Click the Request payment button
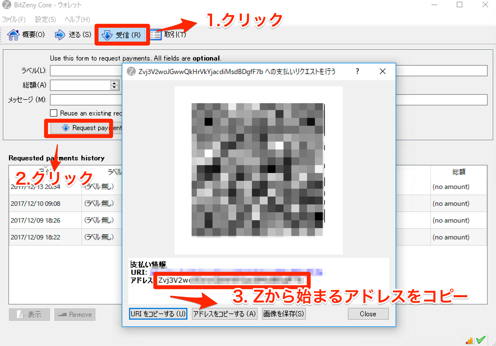 86,128
